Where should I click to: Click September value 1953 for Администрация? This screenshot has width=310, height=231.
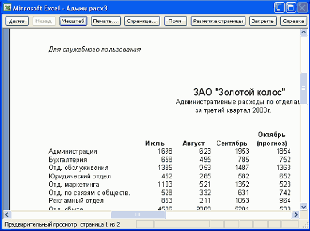pos(242,152)
